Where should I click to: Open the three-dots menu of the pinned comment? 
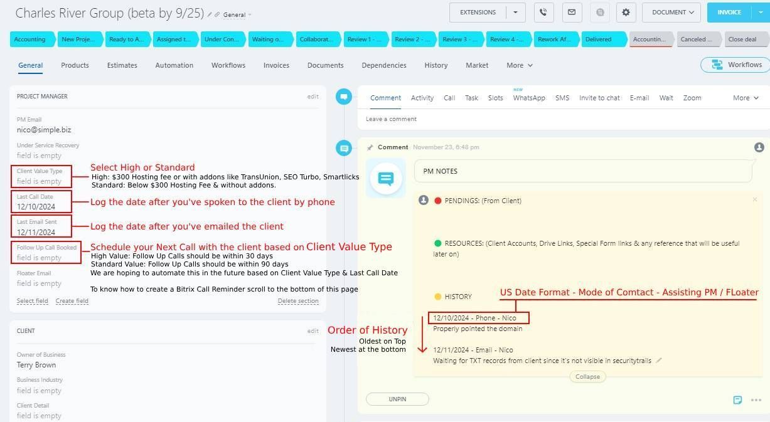click(756, 400)
